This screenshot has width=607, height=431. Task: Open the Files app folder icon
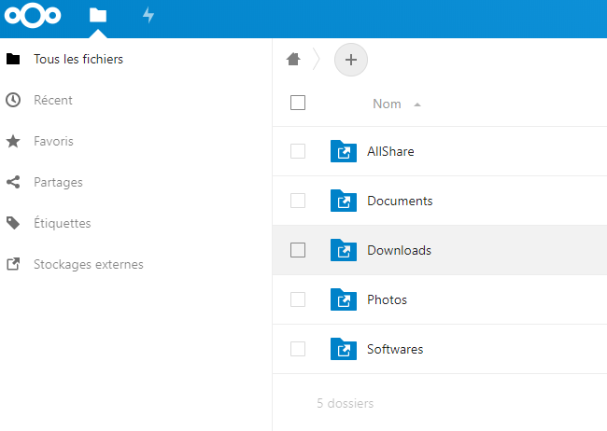(x=98, y=16)
